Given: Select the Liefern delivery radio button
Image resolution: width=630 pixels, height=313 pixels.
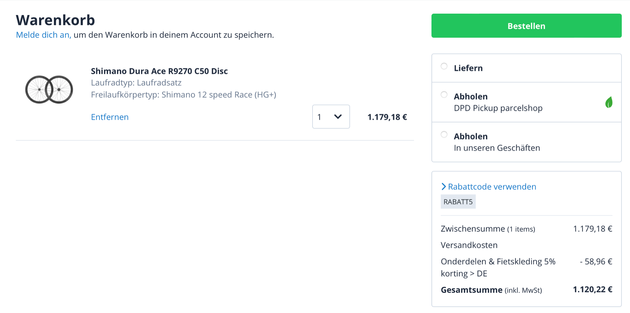Looking at the screenshot, I should pos(444,66).
